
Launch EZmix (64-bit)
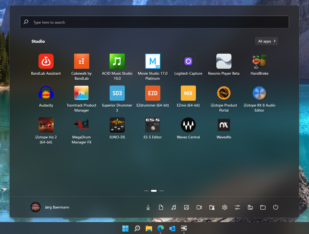click(188, 93)
